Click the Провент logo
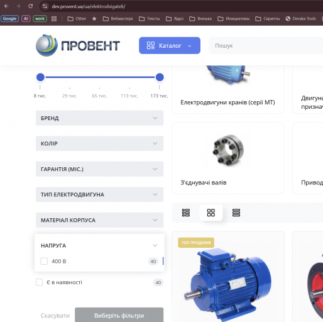The width and height of the screenshot is (323, 322). coord(78,45)
